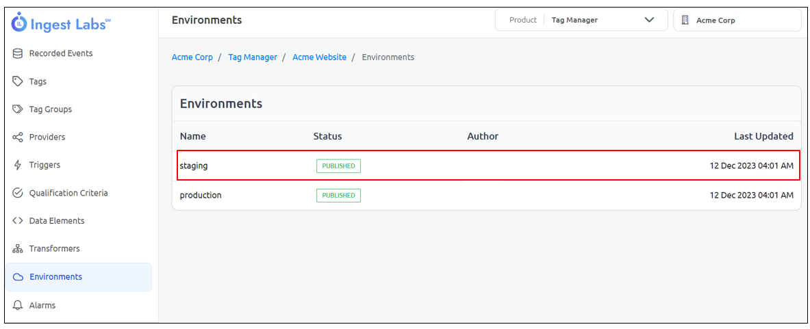Click the Triggers lightning bolt icon
This screenshot has width=810, height=329.
(x=18, y=165)
